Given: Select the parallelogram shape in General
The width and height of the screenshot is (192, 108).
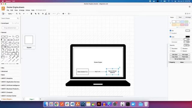Looking at the screenshot, I should pos(17,40).
